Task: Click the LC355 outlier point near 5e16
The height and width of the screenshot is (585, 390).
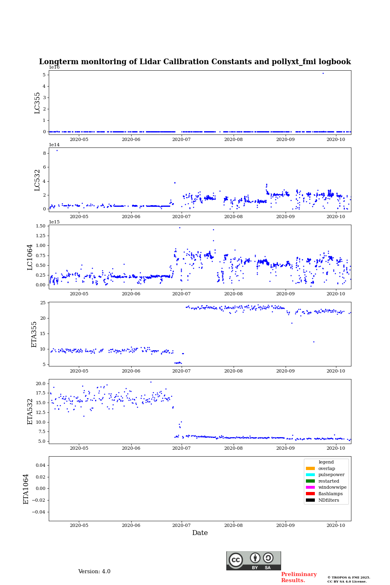Action: pos(323,73)
